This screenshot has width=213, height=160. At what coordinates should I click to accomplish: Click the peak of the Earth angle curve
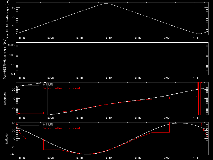[x=106, y=4]
